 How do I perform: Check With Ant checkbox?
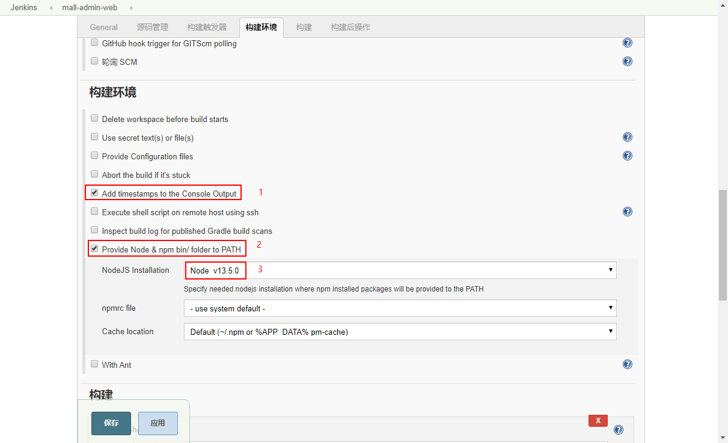[94, 364]
